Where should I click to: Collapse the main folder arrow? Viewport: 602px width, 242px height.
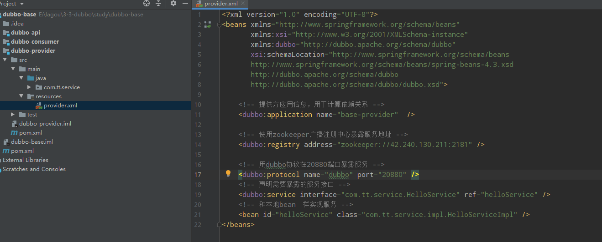point(13,69)
